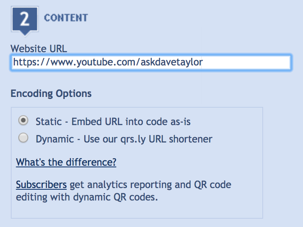This screenshot has height=227, width=303.
Task: Place cursor on 'https://' in URL field
Action: pyautogui.click(x=31, y=62)
